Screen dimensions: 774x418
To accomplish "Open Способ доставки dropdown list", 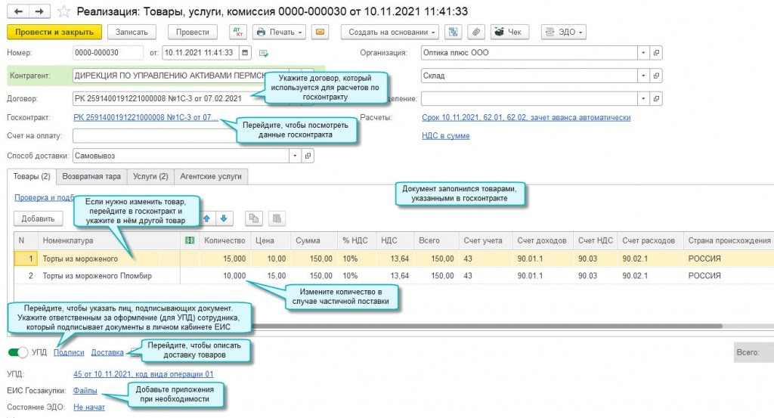I will (295, 156).
